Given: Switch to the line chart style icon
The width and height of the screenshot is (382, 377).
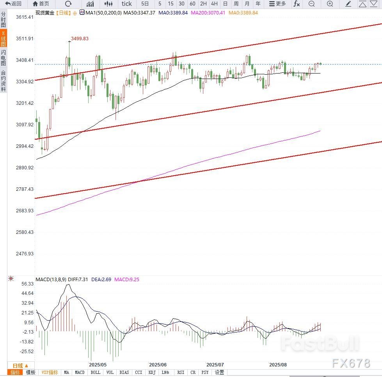Looking at the screenshot, I should pos(90,4).
